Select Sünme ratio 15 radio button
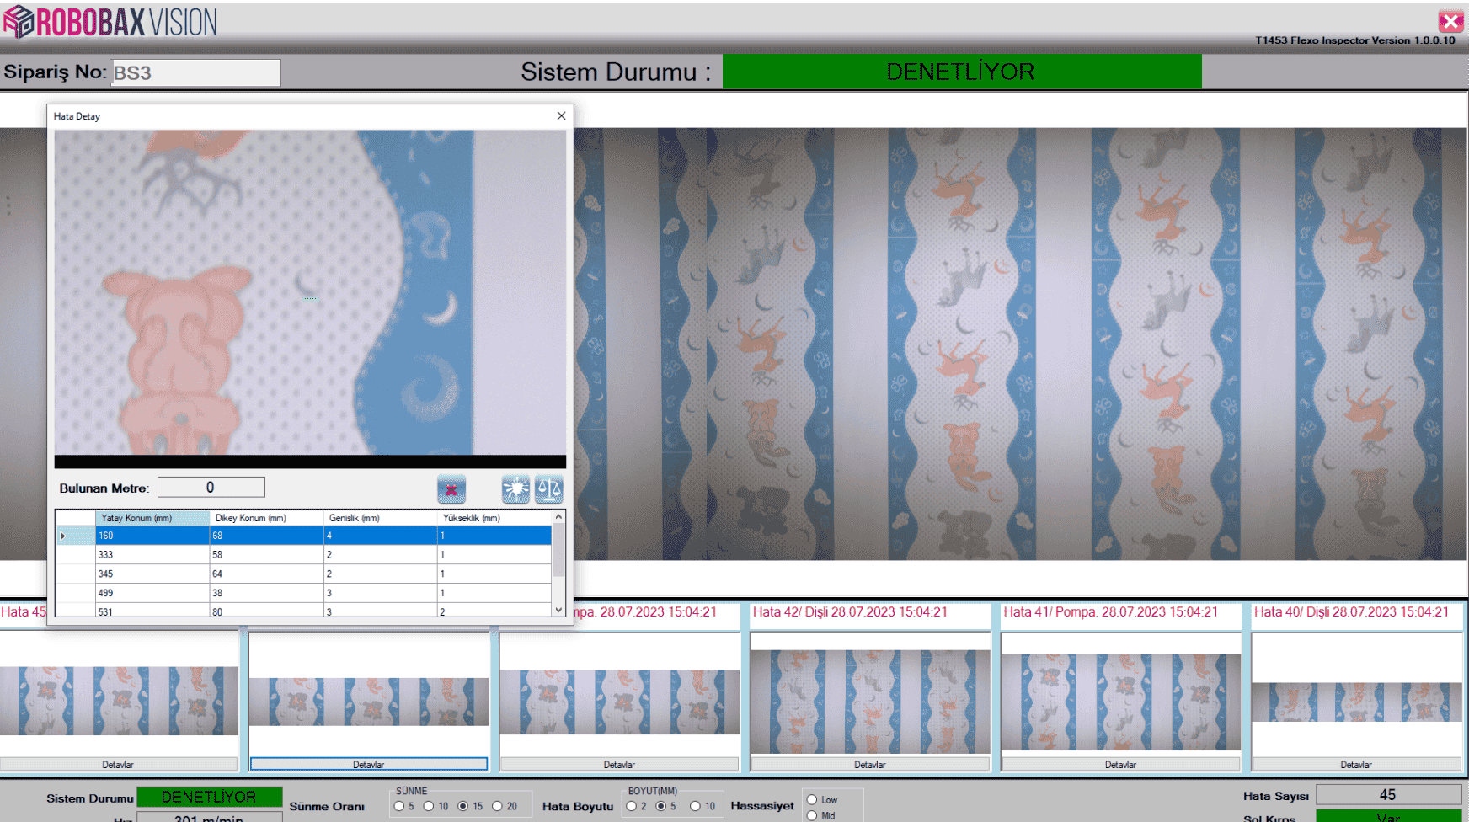Screen dimensions: 1469x822 click(462, 806)
